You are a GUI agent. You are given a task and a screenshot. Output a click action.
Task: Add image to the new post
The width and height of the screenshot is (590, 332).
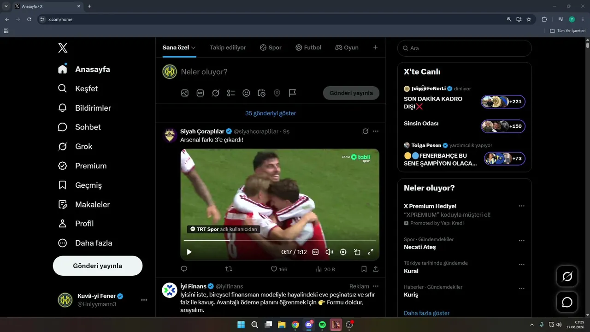pyautogui.click(x=185, y=93)
